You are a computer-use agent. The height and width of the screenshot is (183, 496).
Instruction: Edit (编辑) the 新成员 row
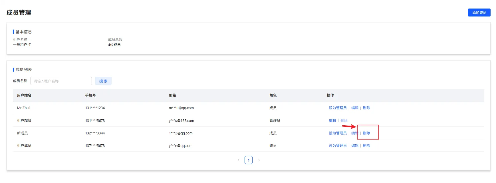tap(355, 133)
